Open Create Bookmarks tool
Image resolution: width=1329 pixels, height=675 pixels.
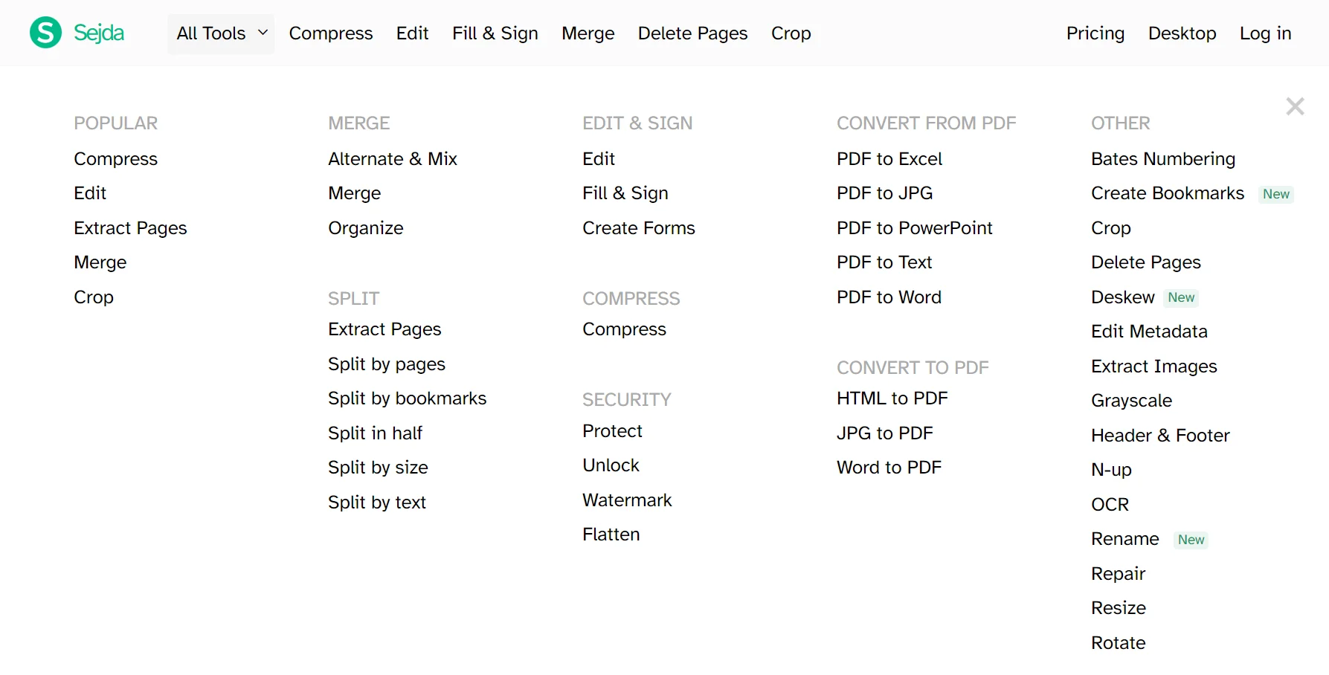[x=1167, y=193]
